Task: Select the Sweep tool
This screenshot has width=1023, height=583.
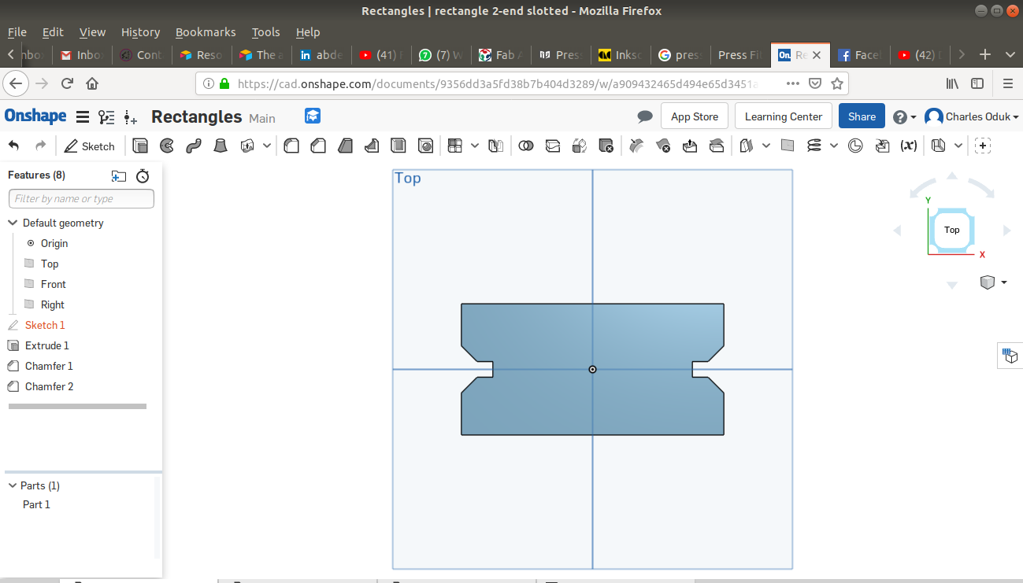Action: [x=194, y=146]
